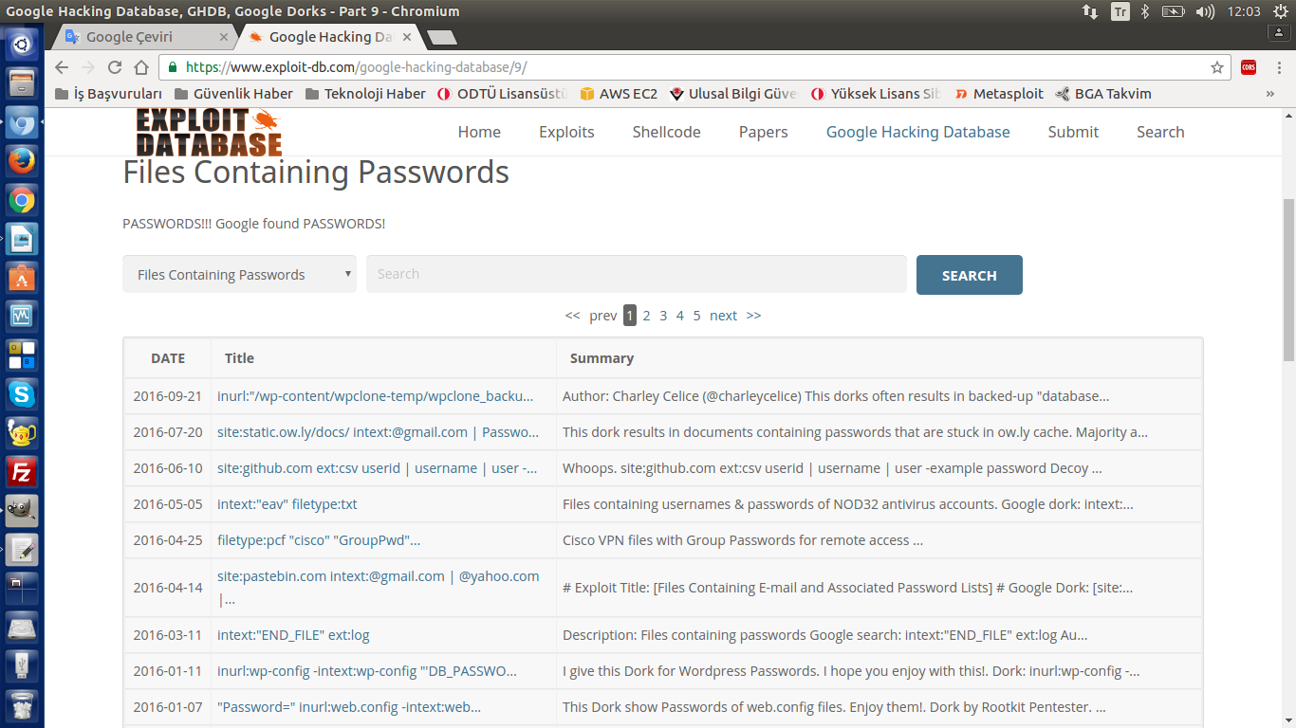Open FileZilla from the launcher

(22, 471)
